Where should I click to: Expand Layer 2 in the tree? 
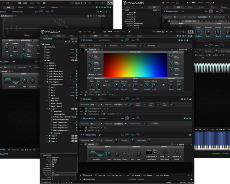[x=47, y=136]
